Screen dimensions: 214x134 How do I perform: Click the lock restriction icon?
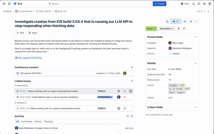(x=167, y=21)
